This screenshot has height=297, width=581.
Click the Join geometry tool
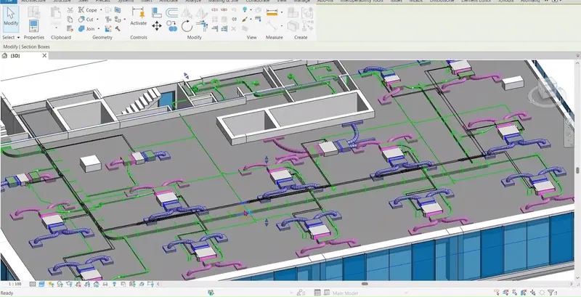(86, 28)
